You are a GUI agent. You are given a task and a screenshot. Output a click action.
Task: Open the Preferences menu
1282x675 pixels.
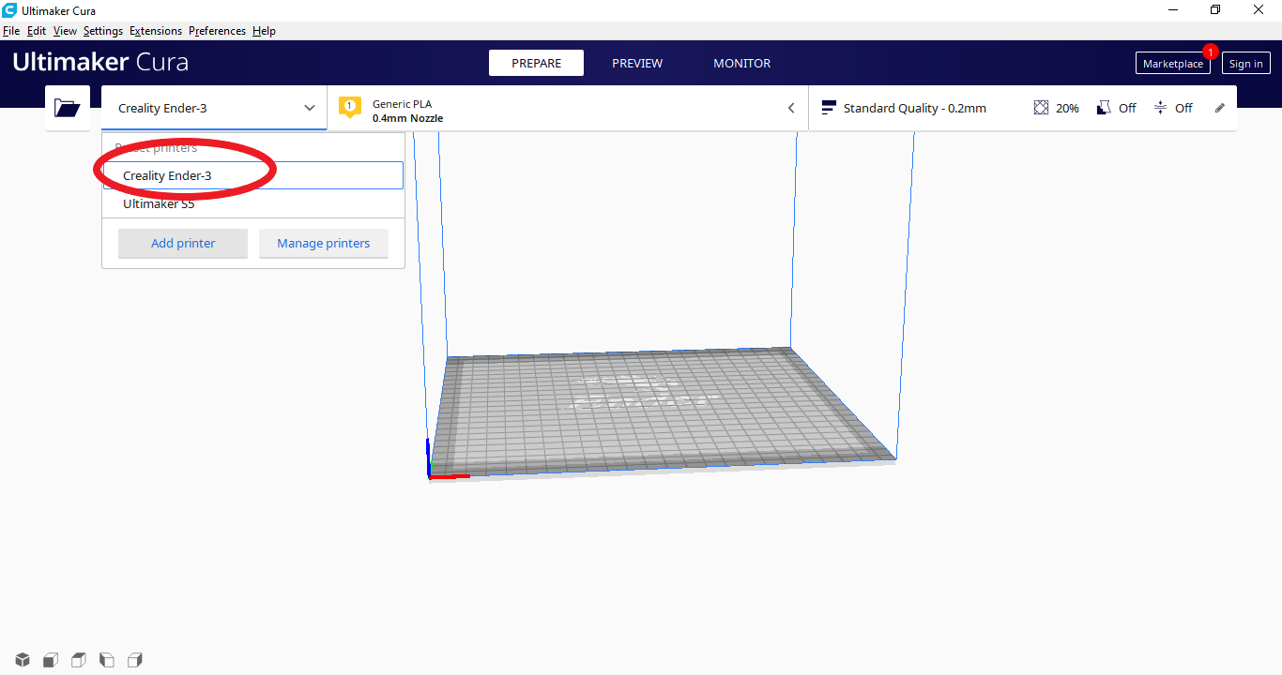pyautogui.click(x=217, y=31)
